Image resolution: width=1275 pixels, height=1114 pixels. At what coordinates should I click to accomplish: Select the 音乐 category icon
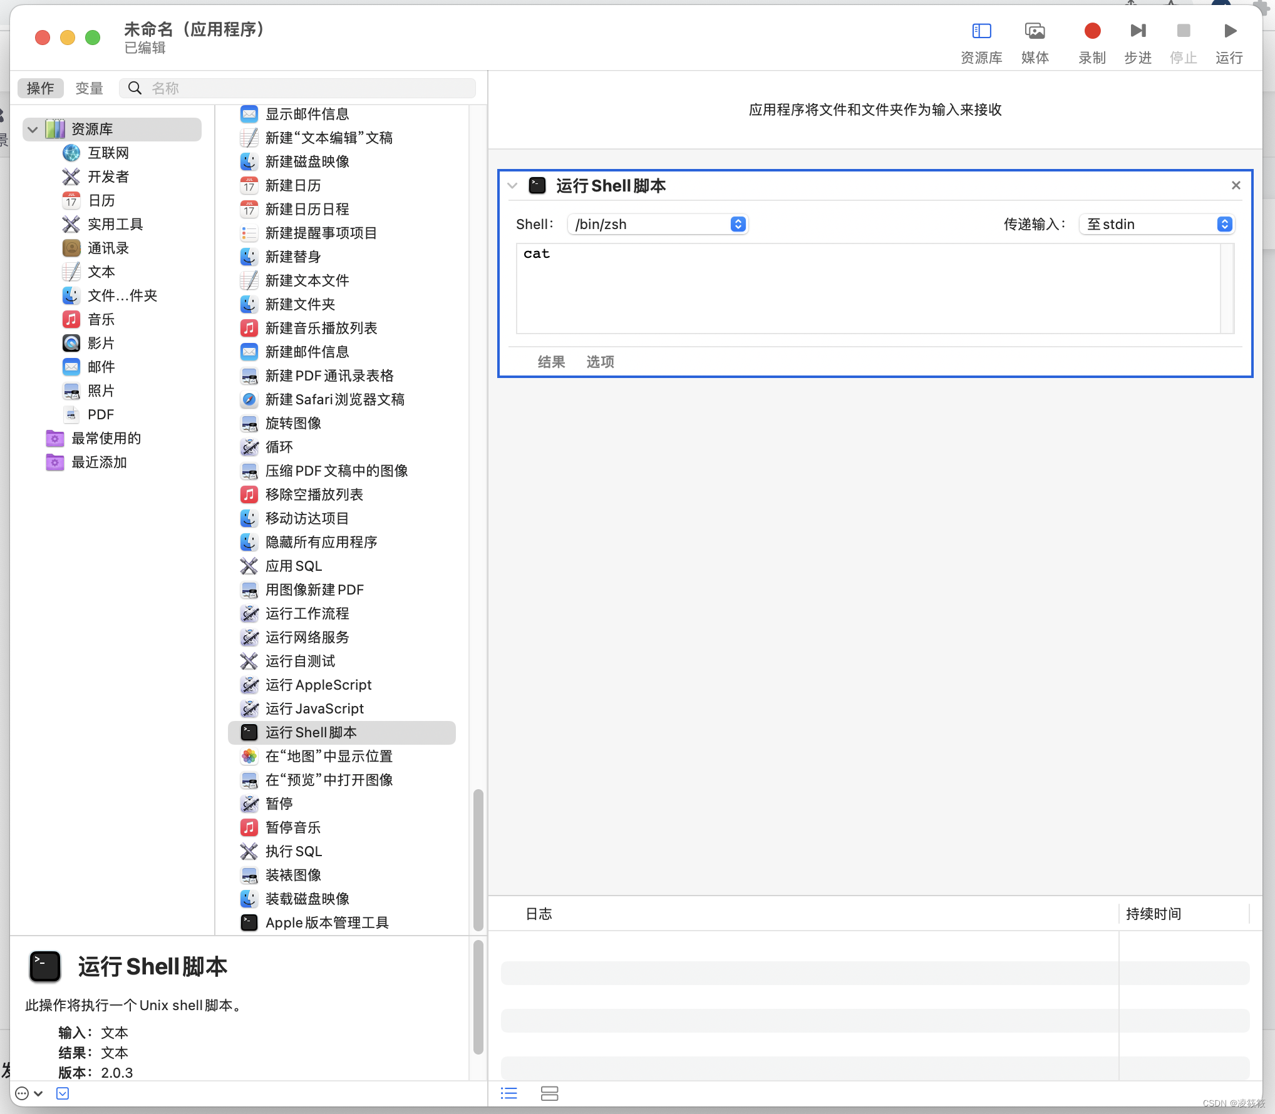pos(71,319)
